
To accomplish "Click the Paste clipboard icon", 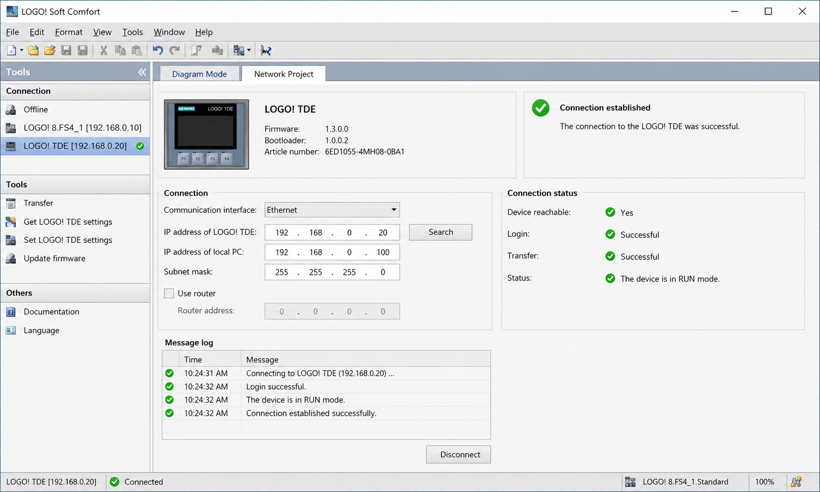I will pos(137,50).
